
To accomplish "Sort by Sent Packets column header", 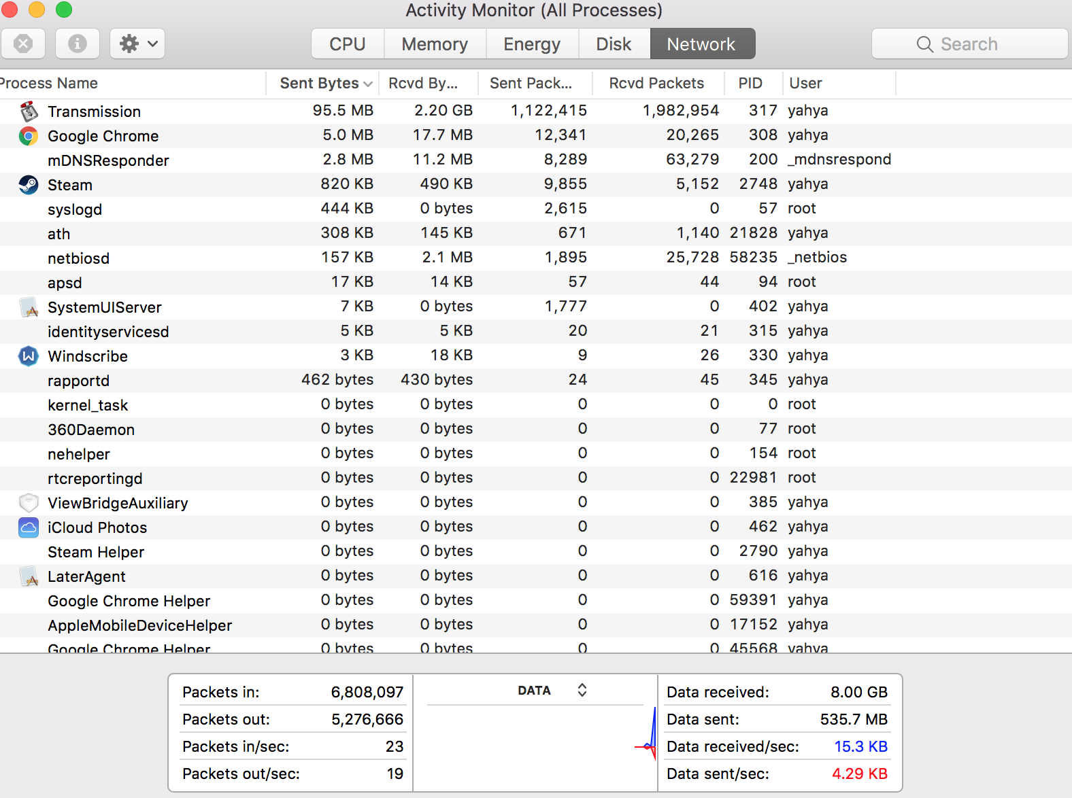I will pos(535,83).
